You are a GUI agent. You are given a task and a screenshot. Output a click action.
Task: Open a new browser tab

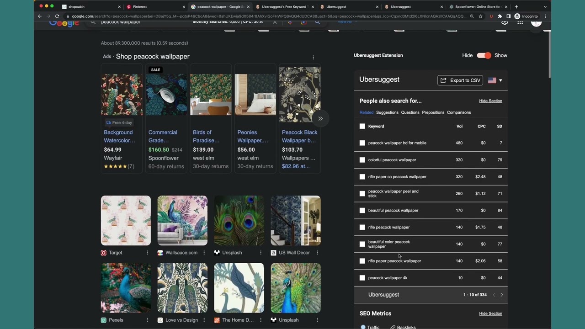pyautogui.click(x=516, y=7)
